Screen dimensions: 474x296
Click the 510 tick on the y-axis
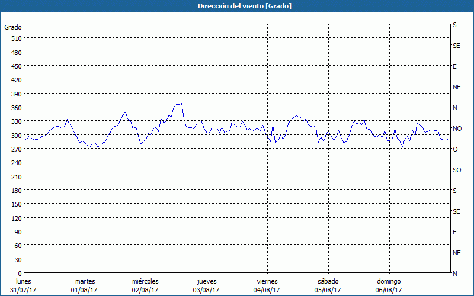15,38
